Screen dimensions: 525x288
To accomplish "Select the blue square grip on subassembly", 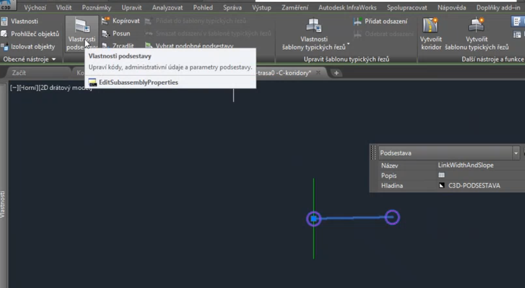I will [314, 219].
